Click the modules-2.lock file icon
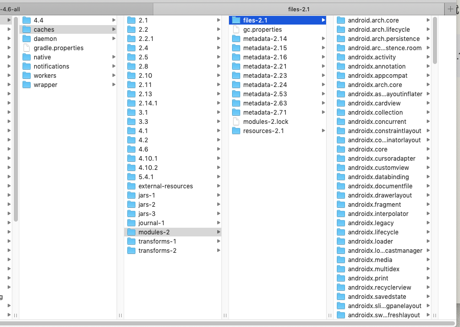The width and height of the screenshot is (460, 327). 236,121
